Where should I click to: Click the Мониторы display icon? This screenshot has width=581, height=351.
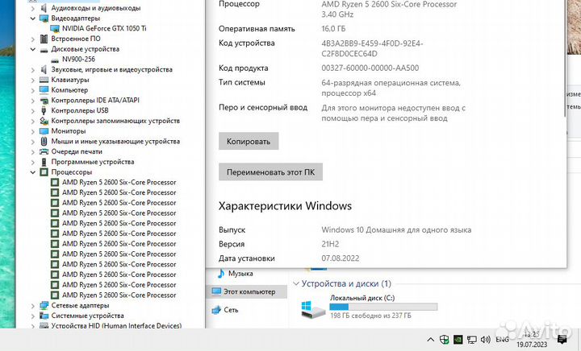tap(44, 131)
